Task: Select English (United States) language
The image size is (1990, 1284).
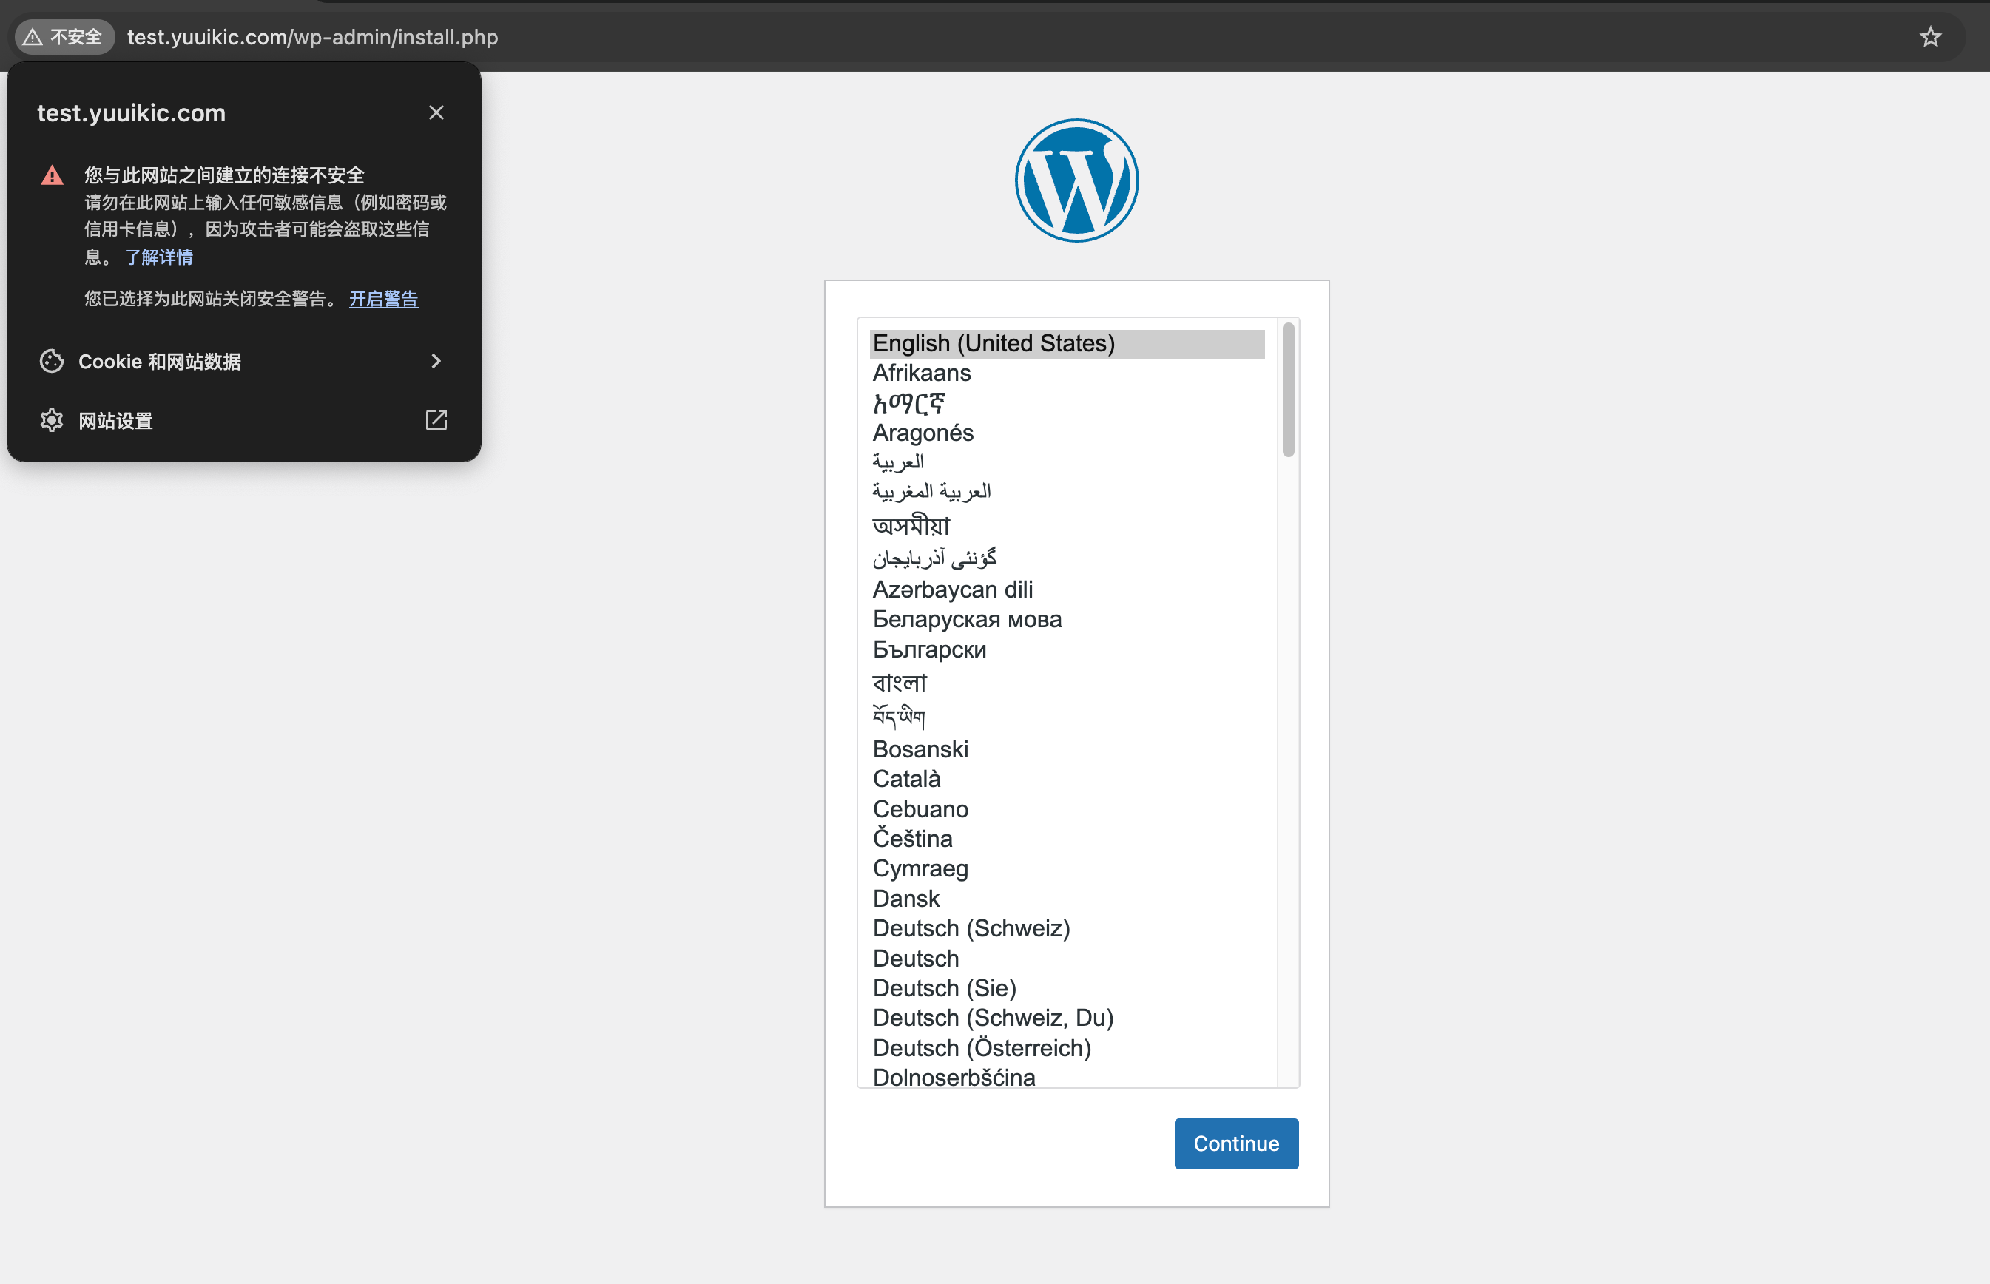Action: click(x=993, y=343)
